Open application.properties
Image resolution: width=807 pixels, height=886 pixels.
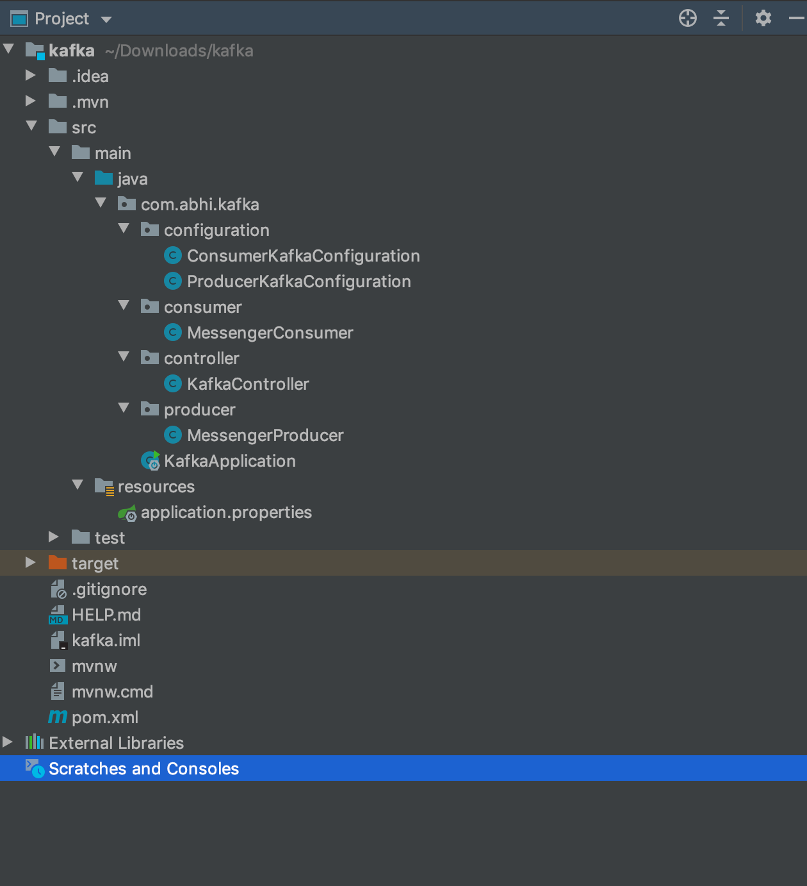(x=227, y=512)
